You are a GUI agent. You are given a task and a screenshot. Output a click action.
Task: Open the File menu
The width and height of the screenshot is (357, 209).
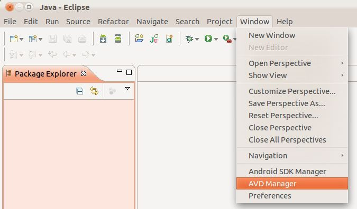pos(10,22)
